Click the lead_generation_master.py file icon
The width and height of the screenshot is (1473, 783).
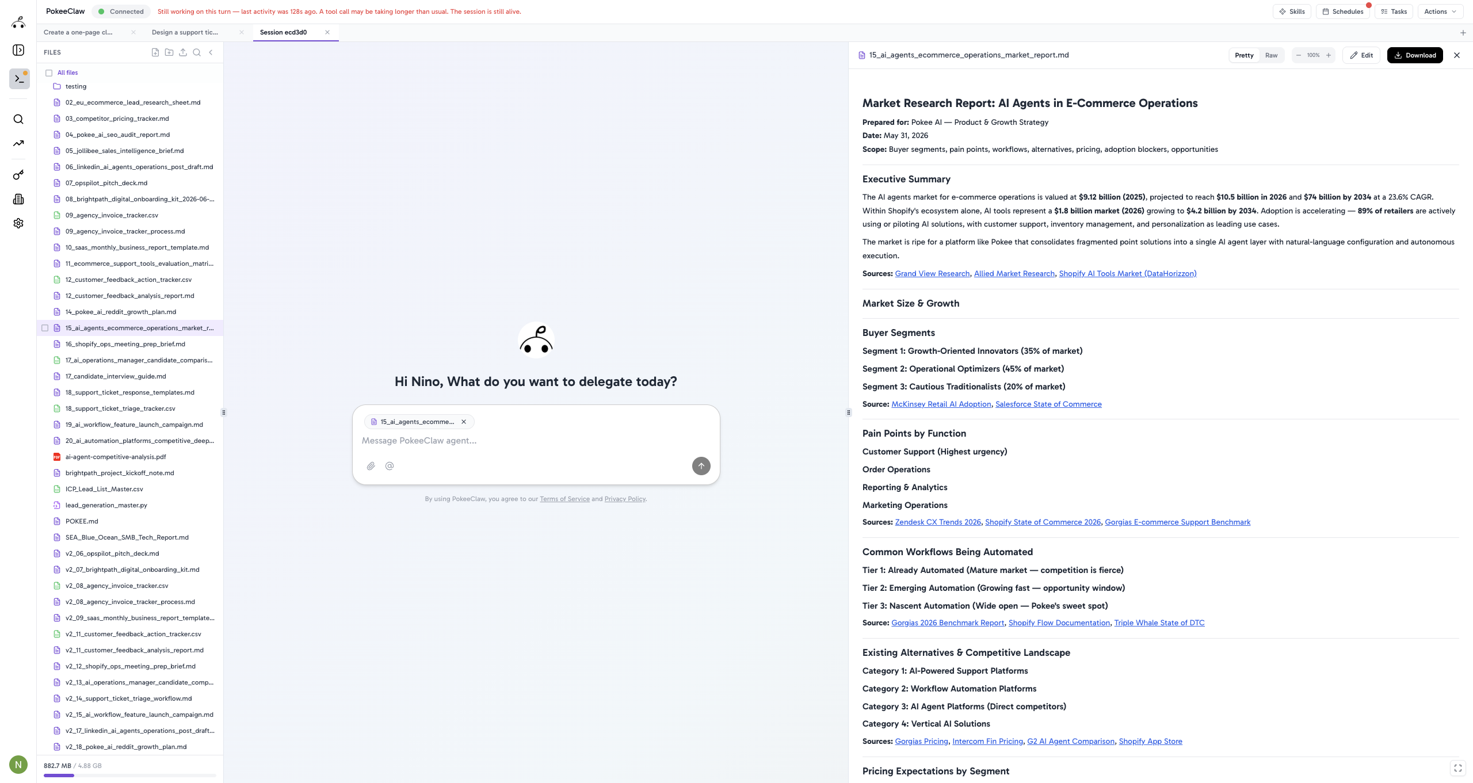point(57,505)
